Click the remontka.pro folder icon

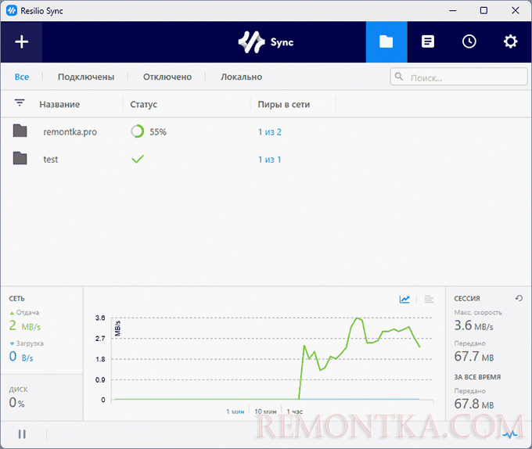pyautogui.click(x=20, y=131)
